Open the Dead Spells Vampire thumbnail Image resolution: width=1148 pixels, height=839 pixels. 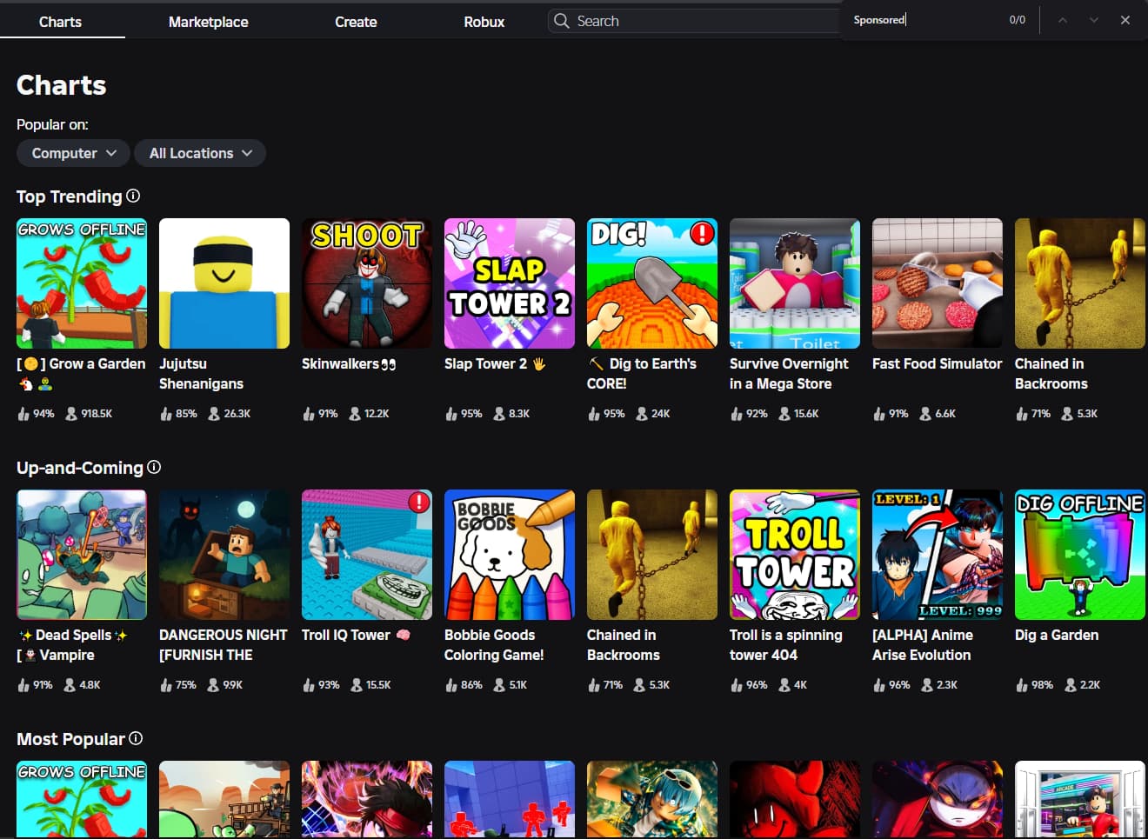82,555
